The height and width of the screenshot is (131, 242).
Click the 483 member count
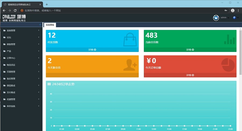click(x=151, y=36)
